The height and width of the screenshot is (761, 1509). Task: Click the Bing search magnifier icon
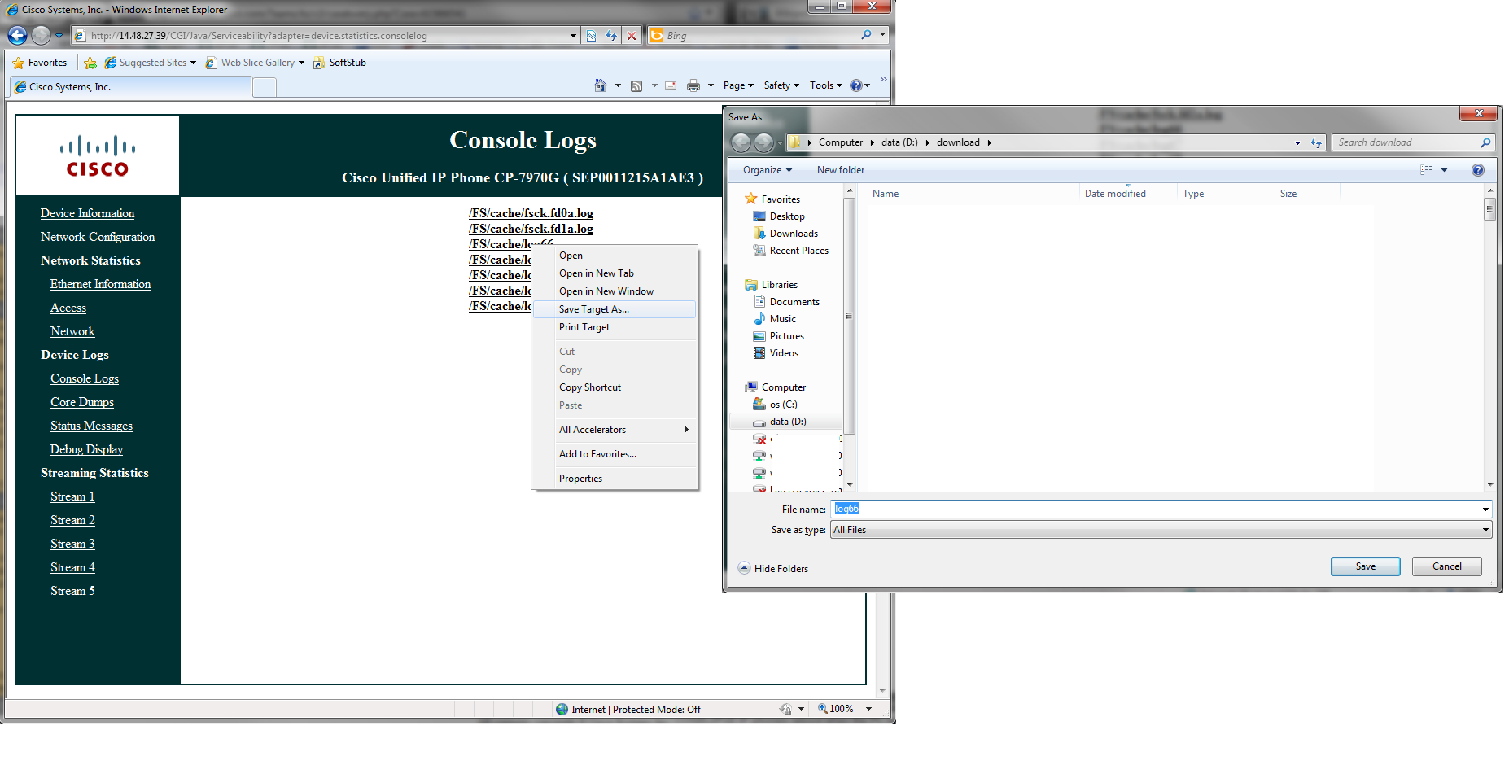866,35
